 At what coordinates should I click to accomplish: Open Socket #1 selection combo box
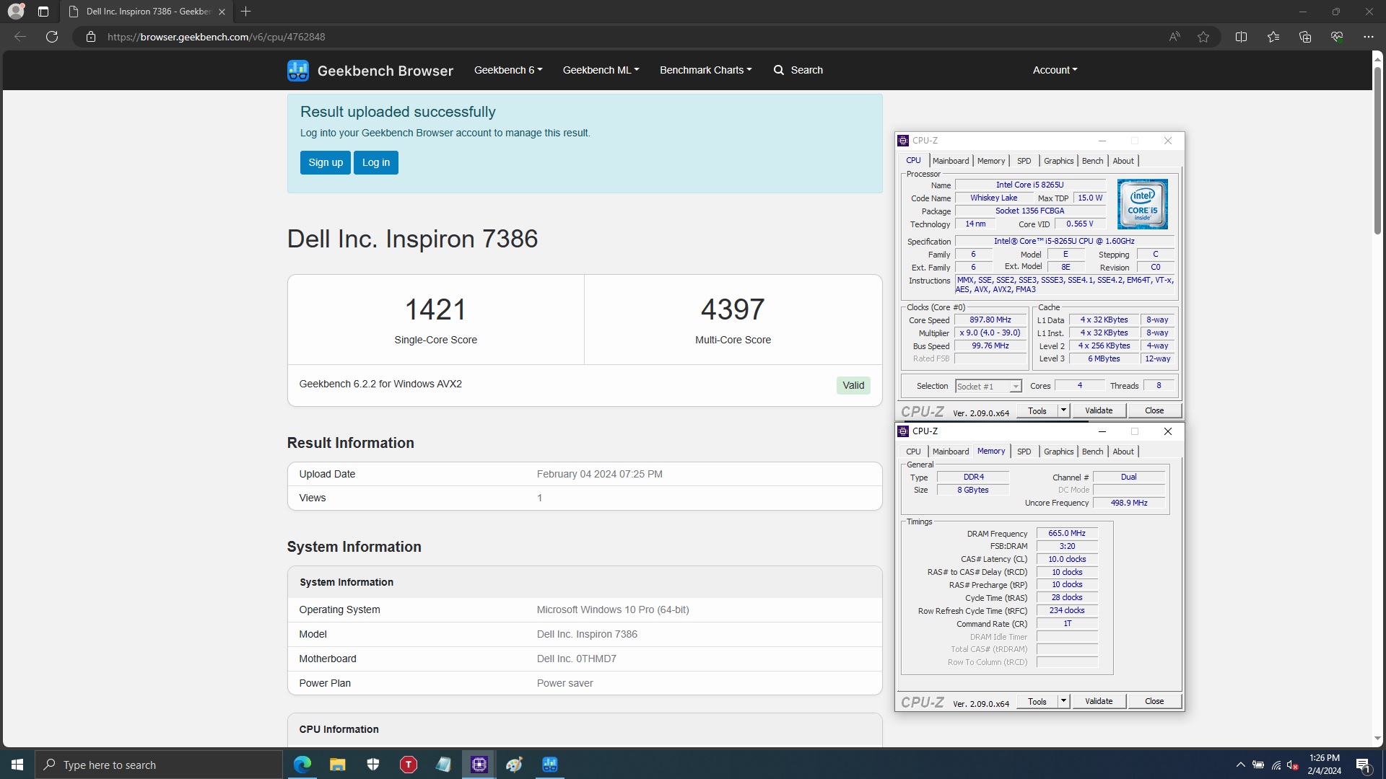(x=988, y=387)
